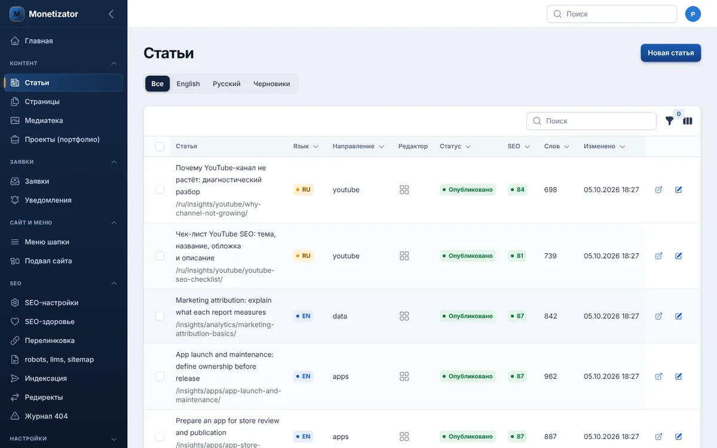Focus the top global Поиск field
The height and width of the screenshot is (448, 717).
point(612,14)
